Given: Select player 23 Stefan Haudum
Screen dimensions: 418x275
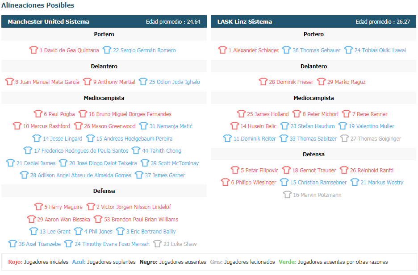Looking at the screenshot, I should click(x=313, y=126).
